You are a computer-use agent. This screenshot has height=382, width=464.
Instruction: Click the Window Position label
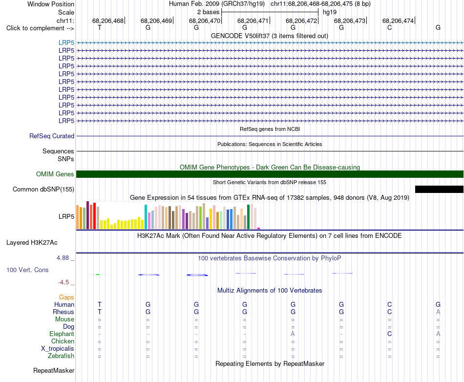pyautogui.click(x=51, y=4)
